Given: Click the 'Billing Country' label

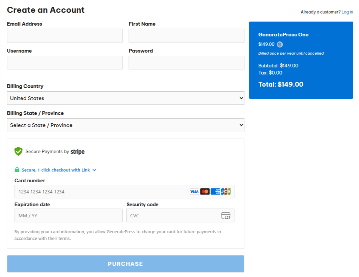Looking at the screenshot, I should pyautogui.click(x=25, y=86).
